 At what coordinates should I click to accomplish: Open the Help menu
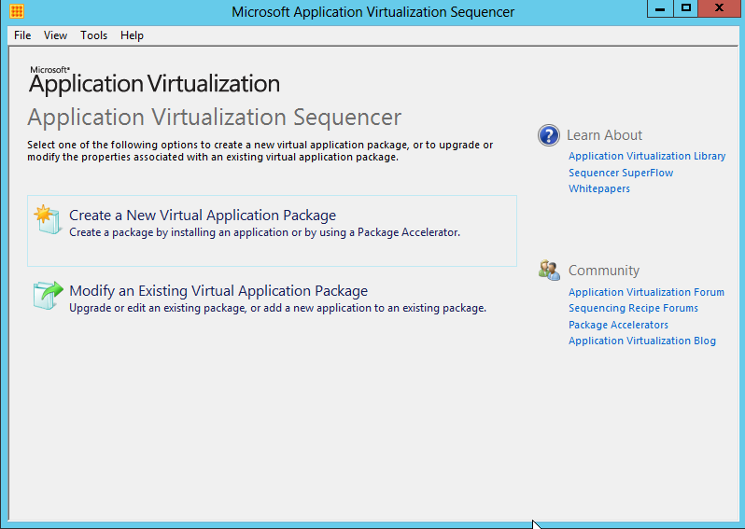[x=132, y=35]
